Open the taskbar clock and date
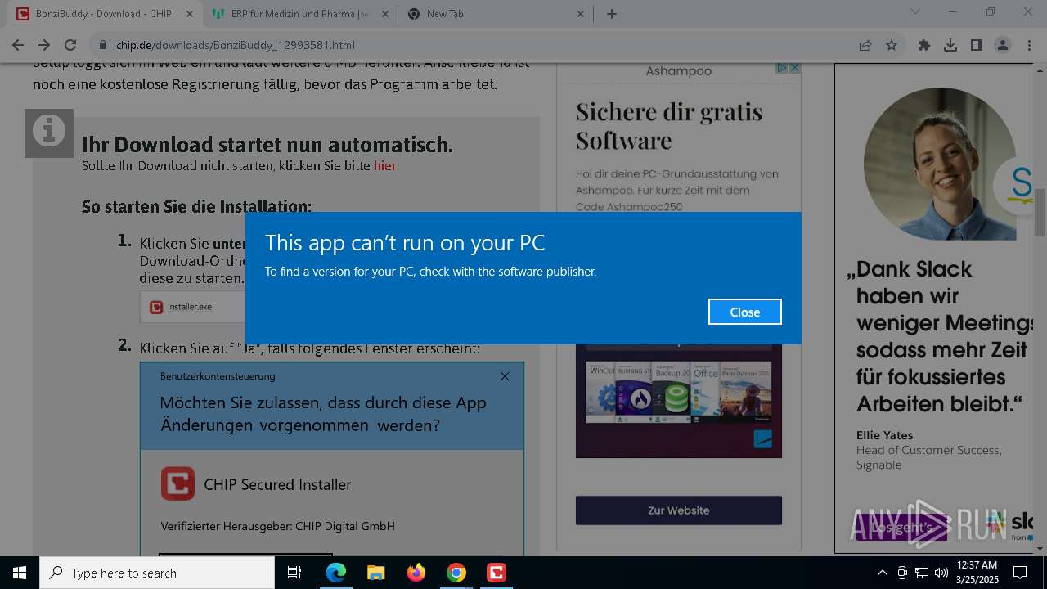Screen dimensions: 1047x589 click(x=977, y=573)
